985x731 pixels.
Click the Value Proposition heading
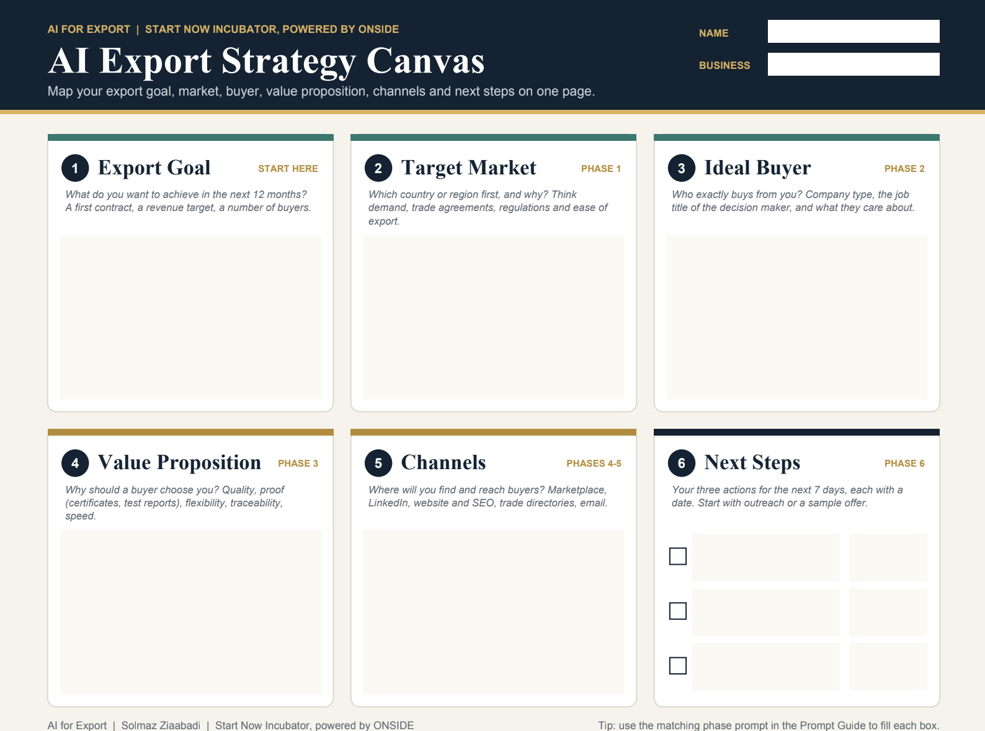coord(179,462)
